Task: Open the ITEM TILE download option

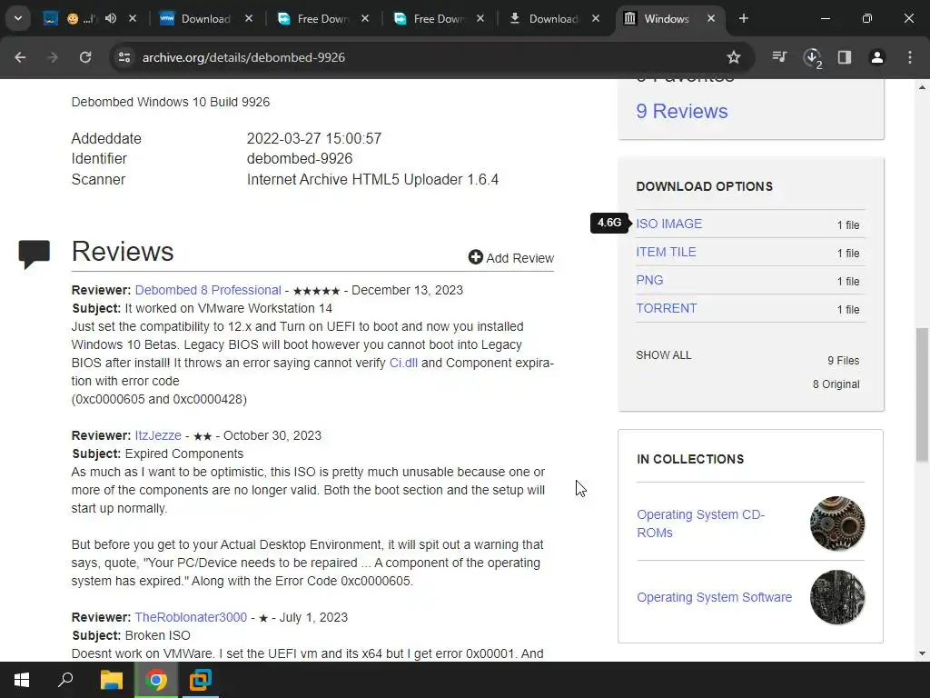Action: pyautogui.click(x=666, y=252)
